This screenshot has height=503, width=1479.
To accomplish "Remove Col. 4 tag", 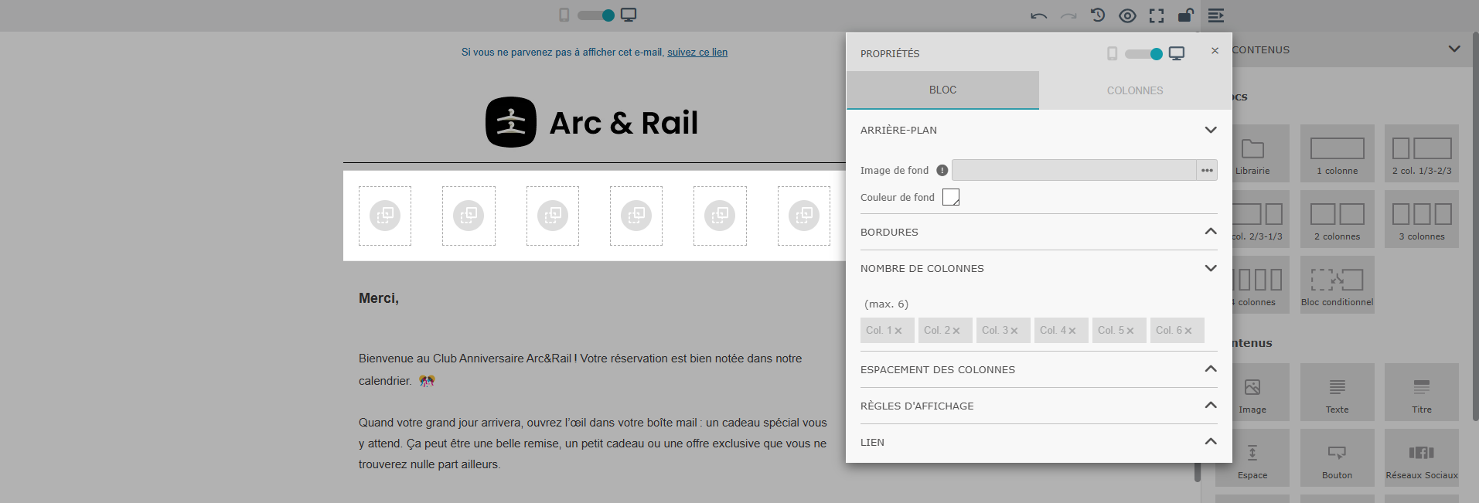I will click(x=1072, y=331).
